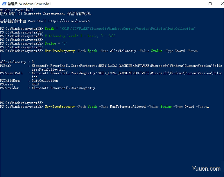Click '$path' variable in the AllowTelemetry command
Image resolution: width=224 pixels, height=177 pixels.
92,51
